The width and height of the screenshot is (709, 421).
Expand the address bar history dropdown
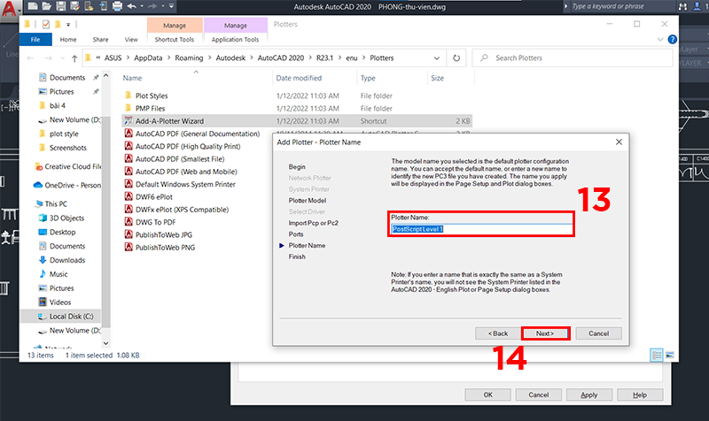[437, 58]
